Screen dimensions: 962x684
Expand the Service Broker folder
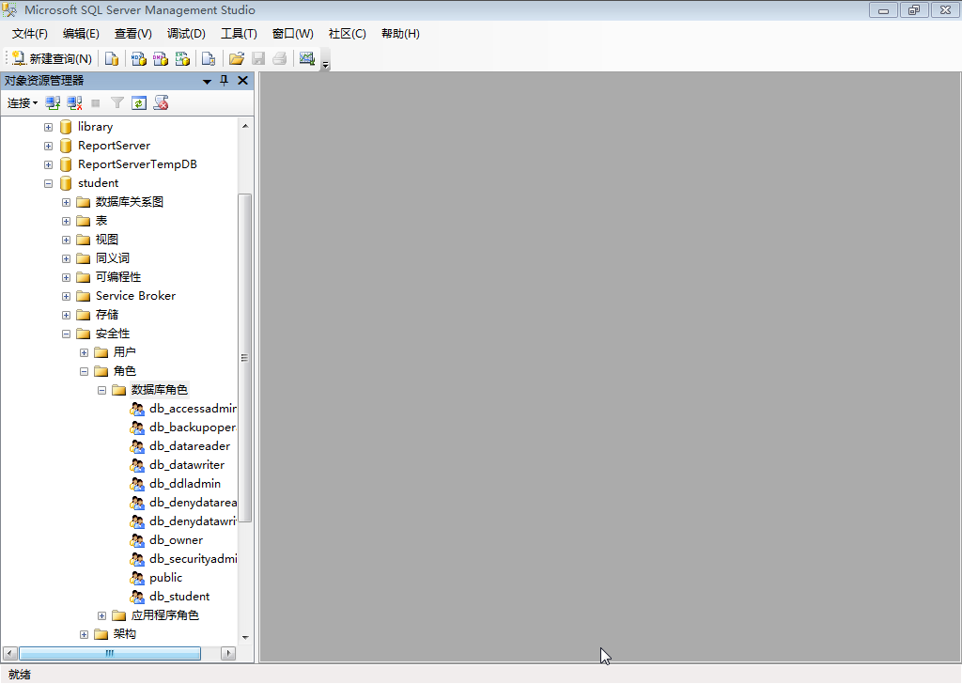[x=67, y=296]
